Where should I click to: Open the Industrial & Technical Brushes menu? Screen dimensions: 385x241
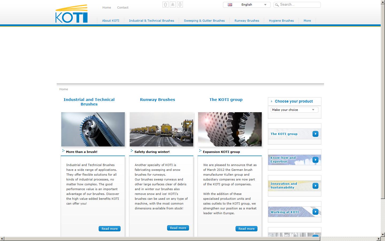pos(152,21)
